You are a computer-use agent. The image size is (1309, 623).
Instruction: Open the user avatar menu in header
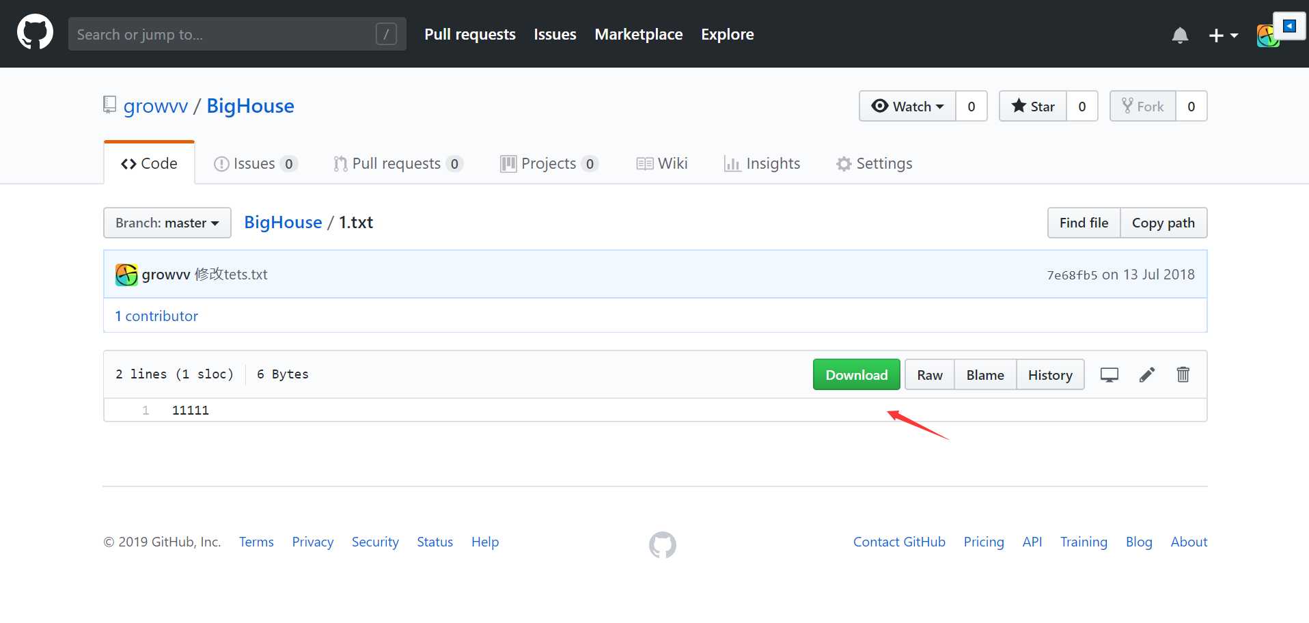click(x=1267, y=36)
